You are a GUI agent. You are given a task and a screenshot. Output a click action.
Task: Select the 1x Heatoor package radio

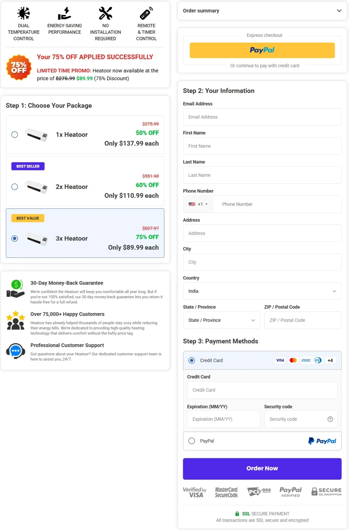pos(15,134)
